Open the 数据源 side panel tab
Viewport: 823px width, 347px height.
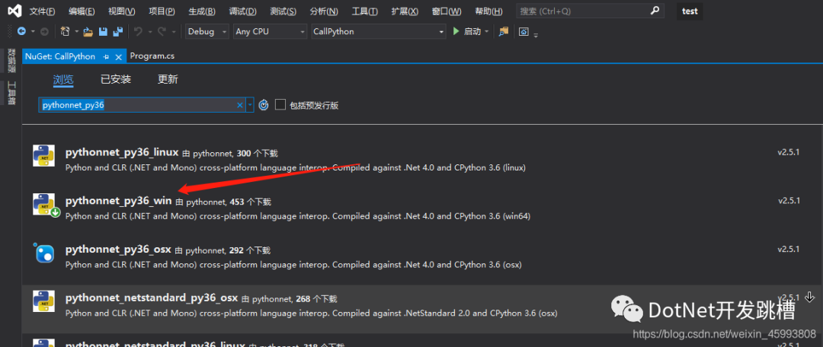11,60
